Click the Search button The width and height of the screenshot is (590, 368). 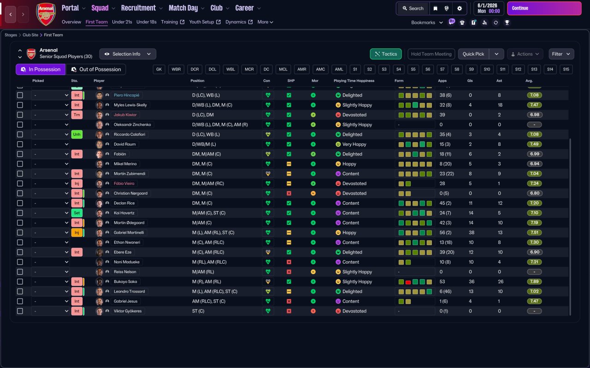pos(413,8)
